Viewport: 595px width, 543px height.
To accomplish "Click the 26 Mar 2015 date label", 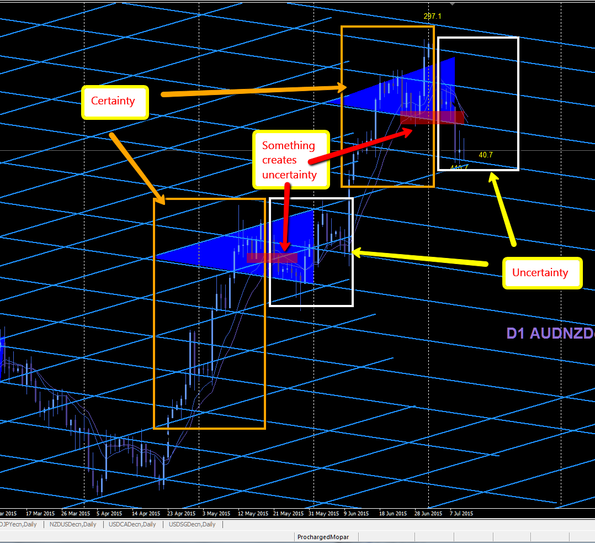I will tap(76, 513).
